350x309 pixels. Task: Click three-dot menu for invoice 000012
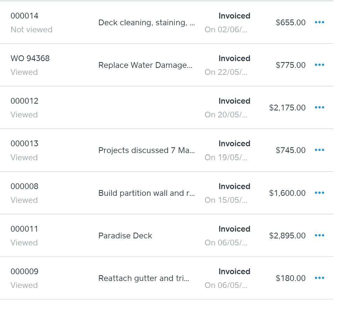pyautogui.click(x=319, y=107)
